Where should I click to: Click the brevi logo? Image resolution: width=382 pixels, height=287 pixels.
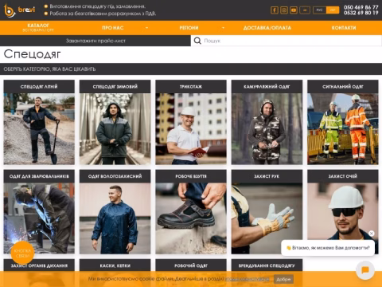click(x=19, y=10)
